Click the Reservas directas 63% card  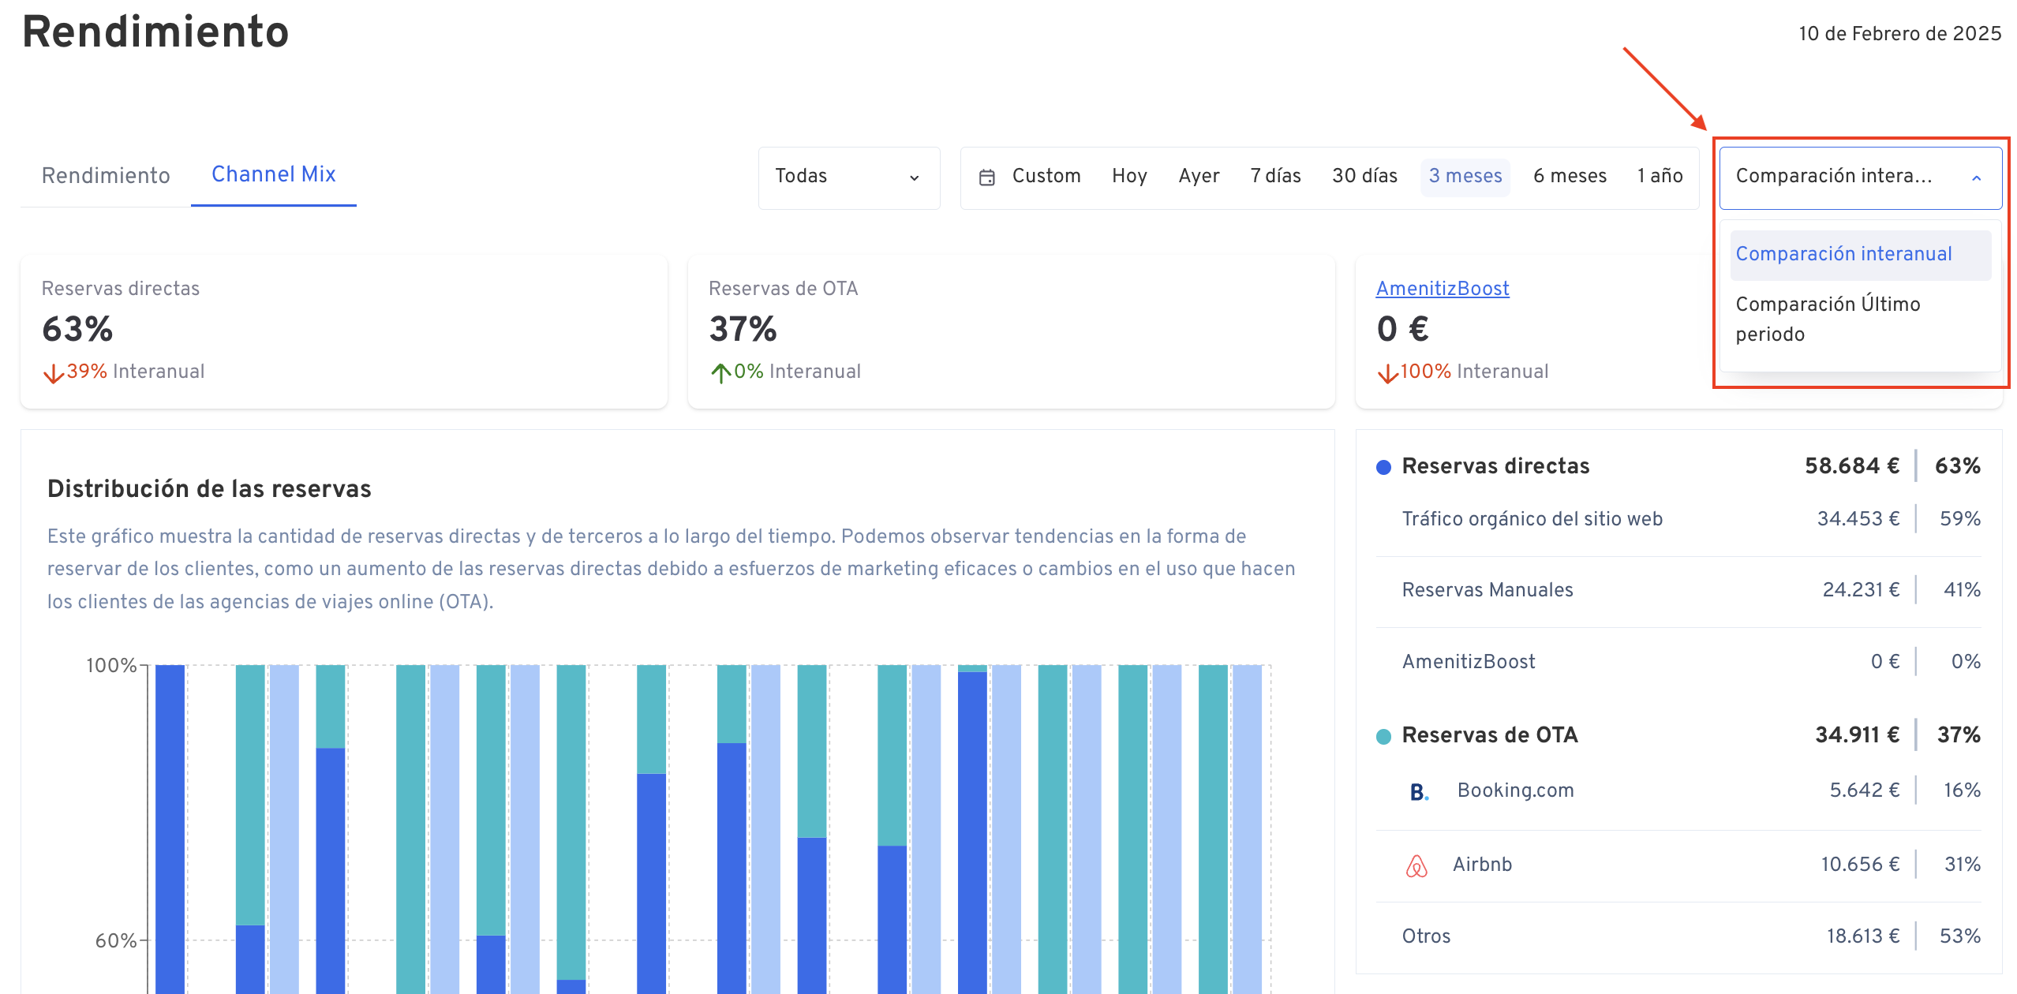coord(344,331)
